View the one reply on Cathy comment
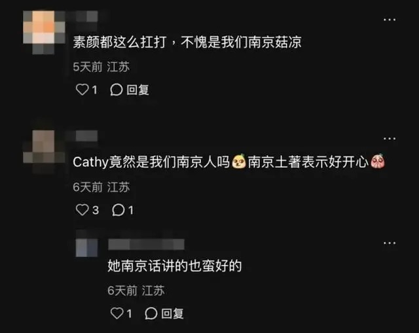 122,210
